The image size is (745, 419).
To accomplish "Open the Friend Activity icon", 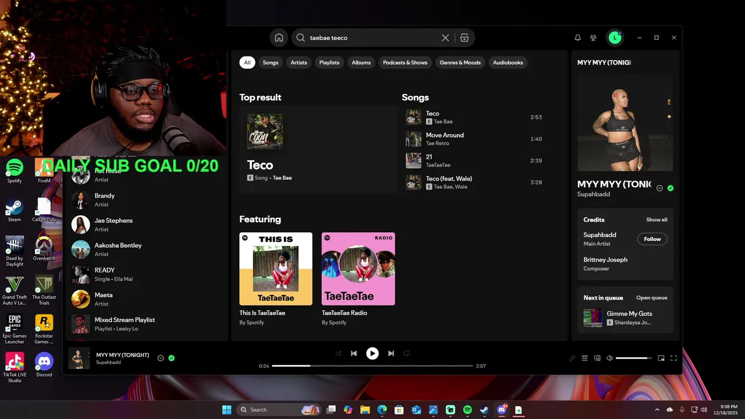I will click(x=593, y=38).
